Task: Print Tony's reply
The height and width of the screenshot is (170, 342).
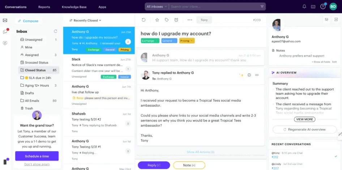Action: click(249, 75)
